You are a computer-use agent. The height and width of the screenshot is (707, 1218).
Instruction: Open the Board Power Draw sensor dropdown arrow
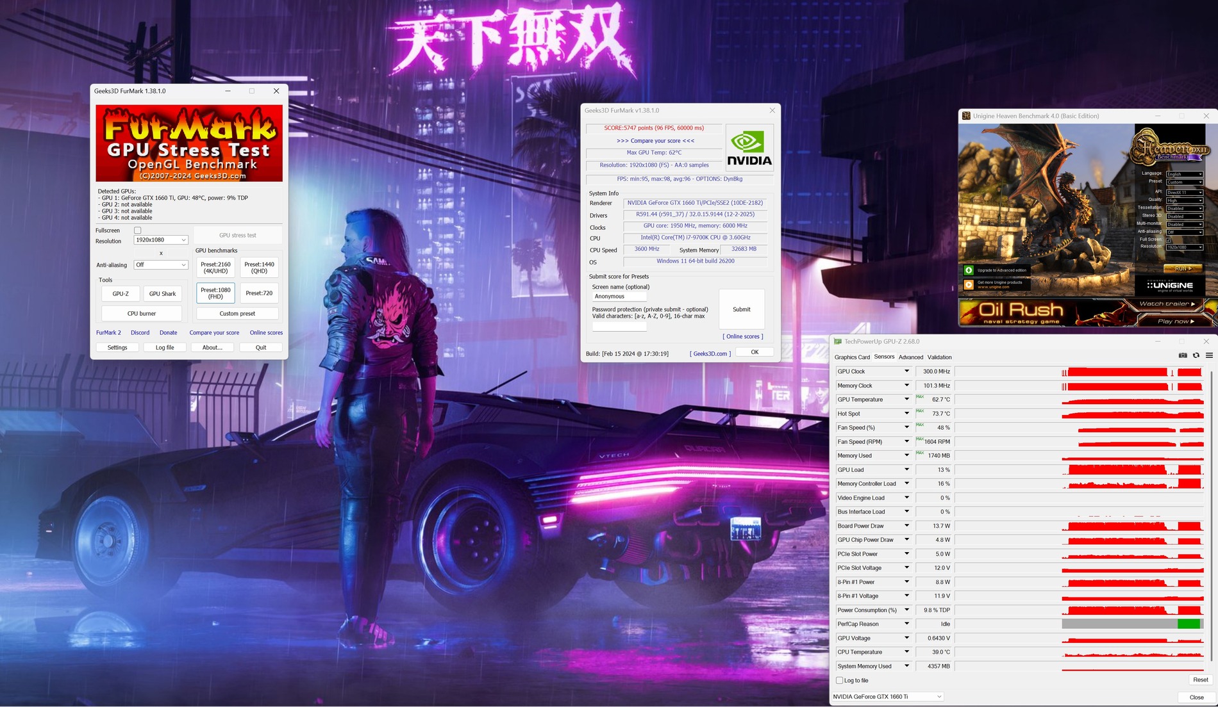pyautogui.click(x=906, y=526)
